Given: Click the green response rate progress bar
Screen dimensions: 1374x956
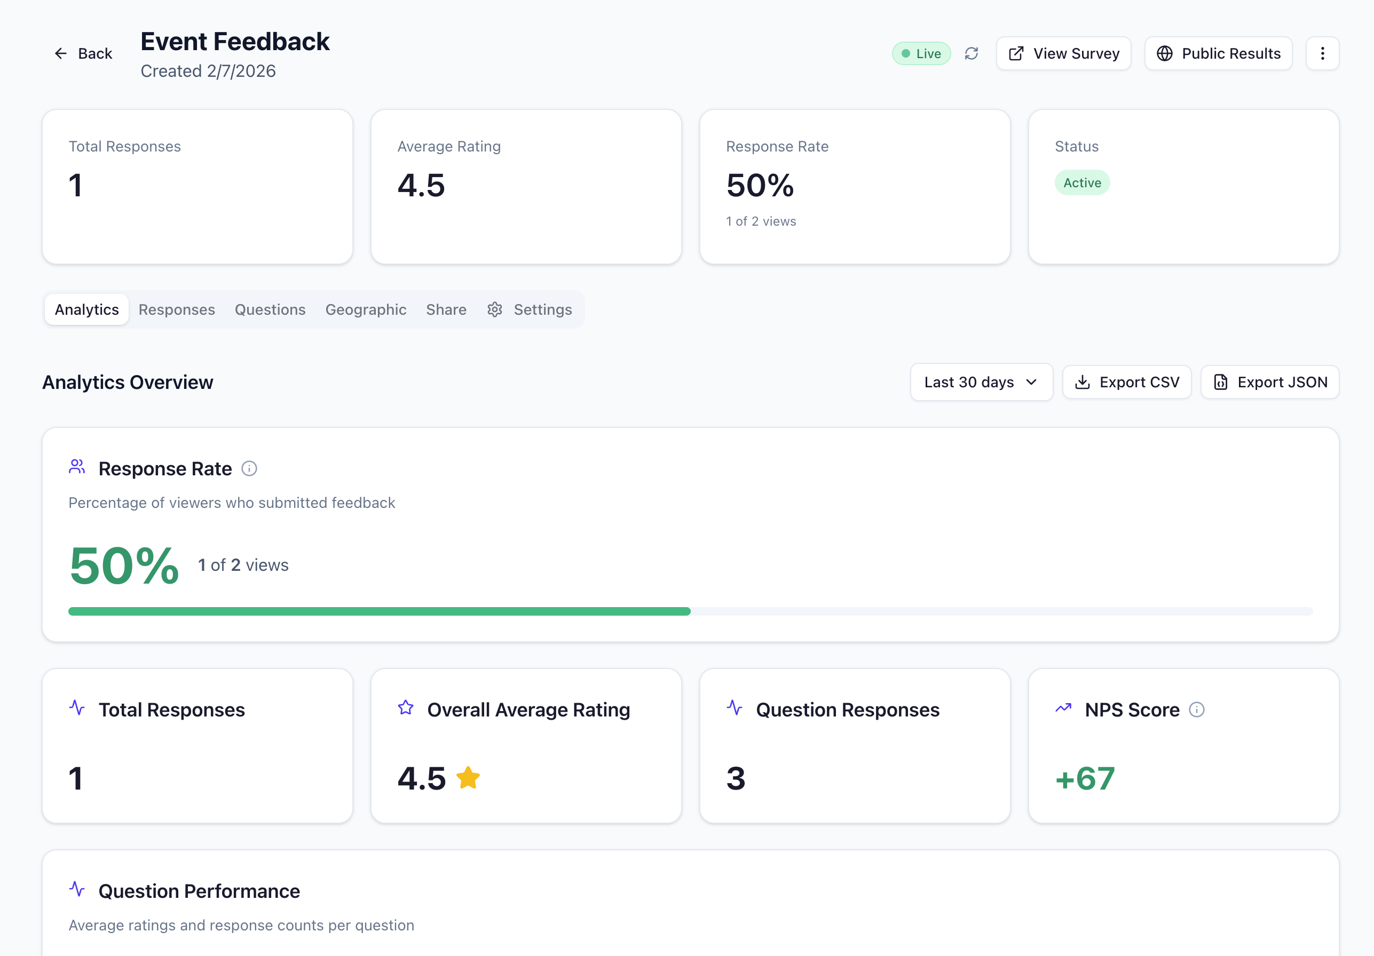Looking at the screenshot, I should [x=380, y=611].
